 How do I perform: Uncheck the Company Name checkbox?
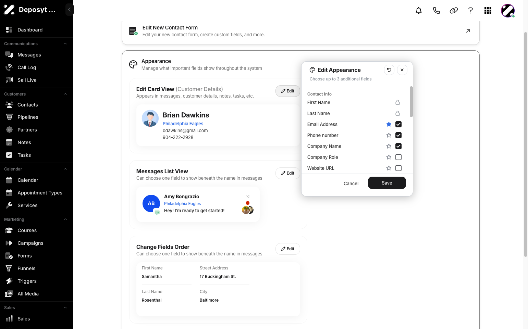click(398, 146)
